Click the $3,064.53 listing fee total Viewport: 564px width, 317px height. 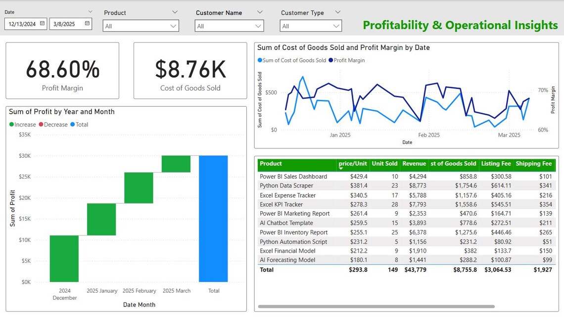coord(497,270)
